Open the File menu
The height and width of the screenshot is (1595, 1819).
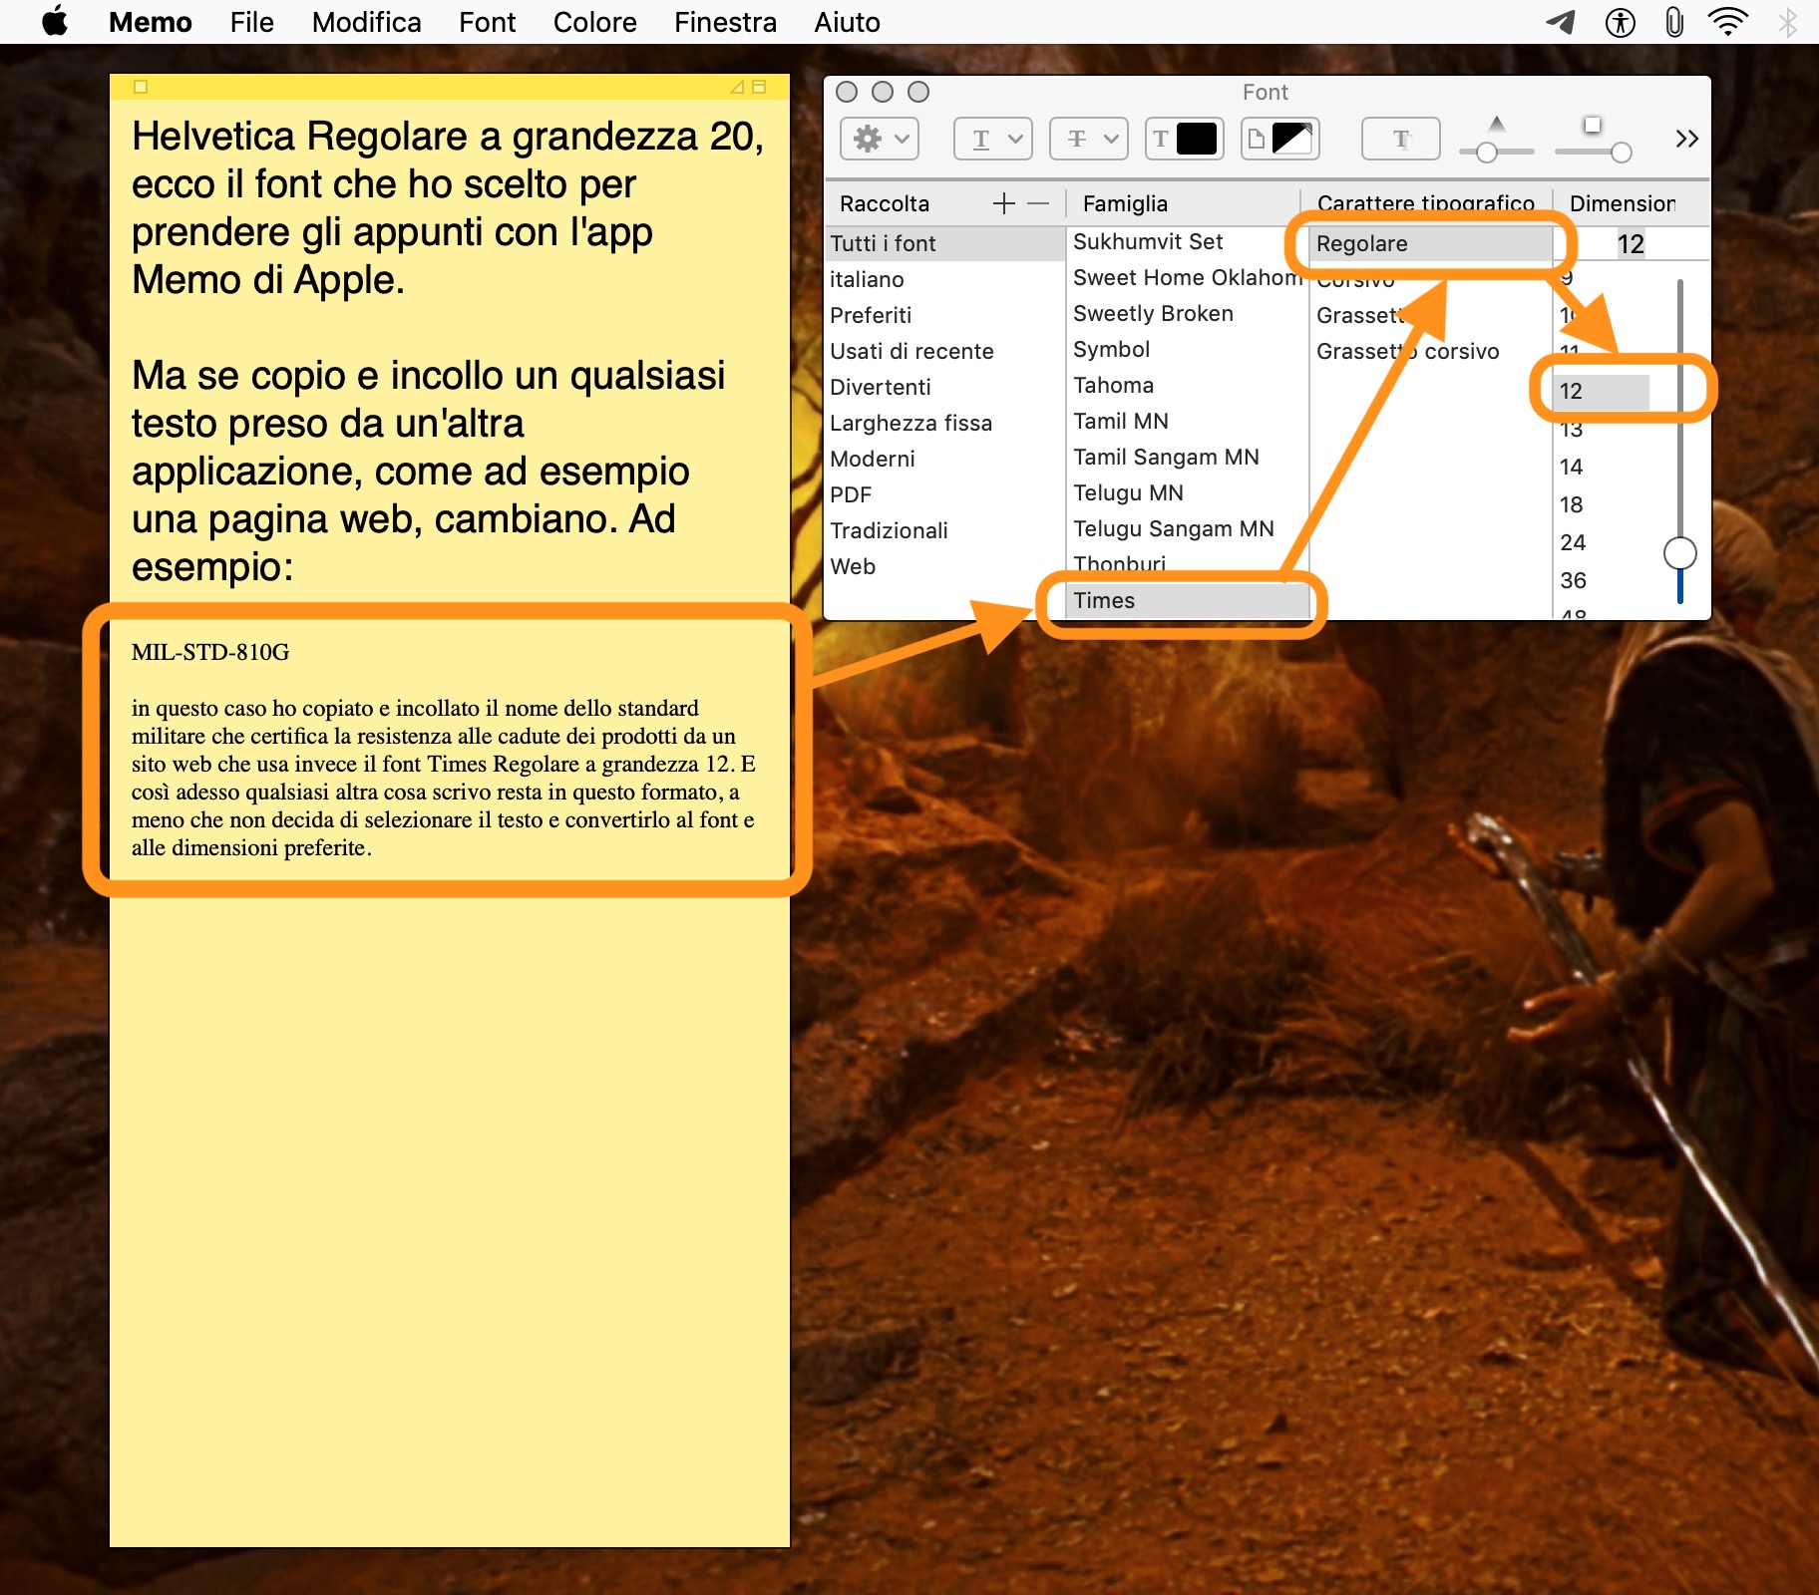pos(252,22)
